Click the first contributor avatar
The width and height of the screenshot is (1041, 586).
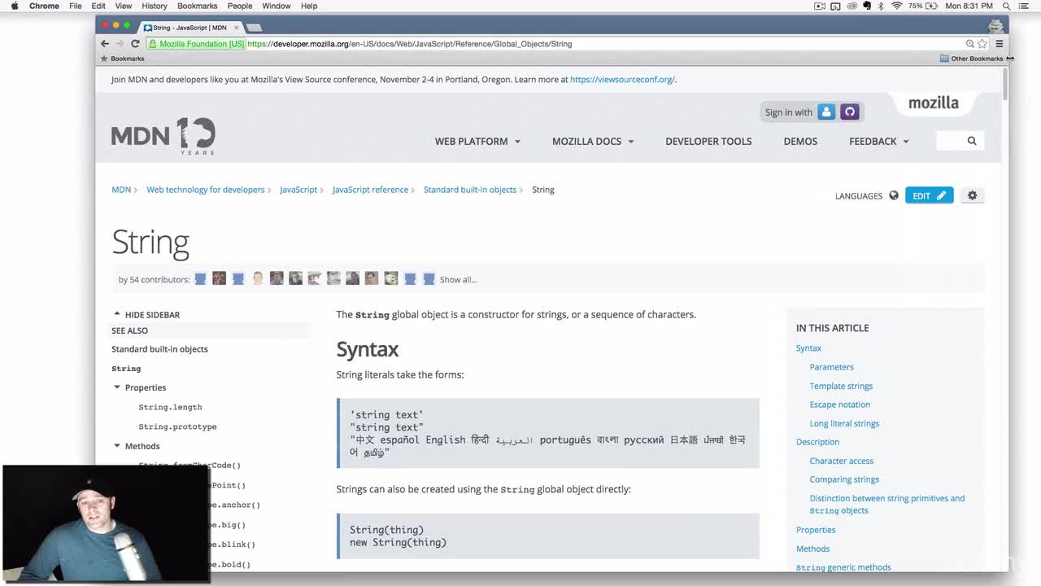200,279
